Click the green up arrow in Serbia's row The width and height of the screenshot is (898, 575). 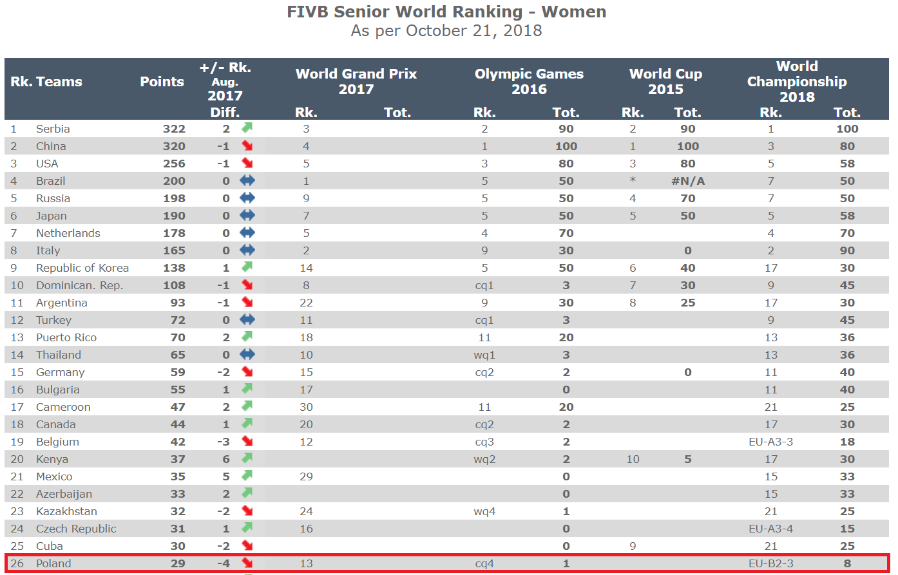click(247, 128)
